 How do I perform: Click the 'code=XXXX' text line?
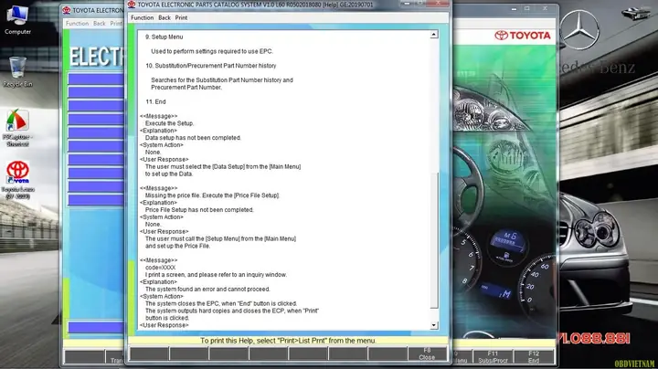tap(161, 268)
